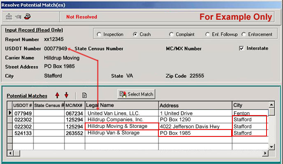Click MC/MX cell 067234
The width and height of the screenshot is (283, 164).
(x=75, y=113)
